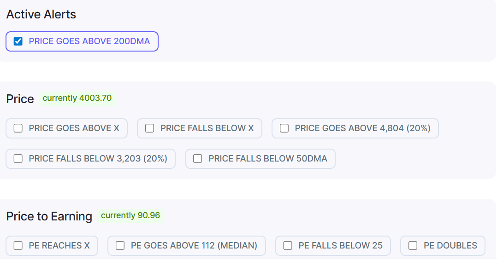The width and height of the screenshot is (497, 260).
Task: Uncheck the Price Goes Above 200DMA alert
Action: [x=18, y=41]
